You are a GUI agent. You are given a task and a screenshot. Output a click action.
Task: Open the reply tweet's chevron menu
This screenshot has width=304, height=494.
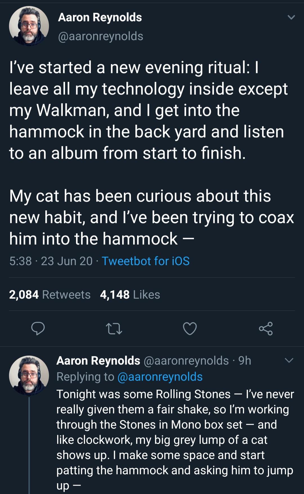289,360
